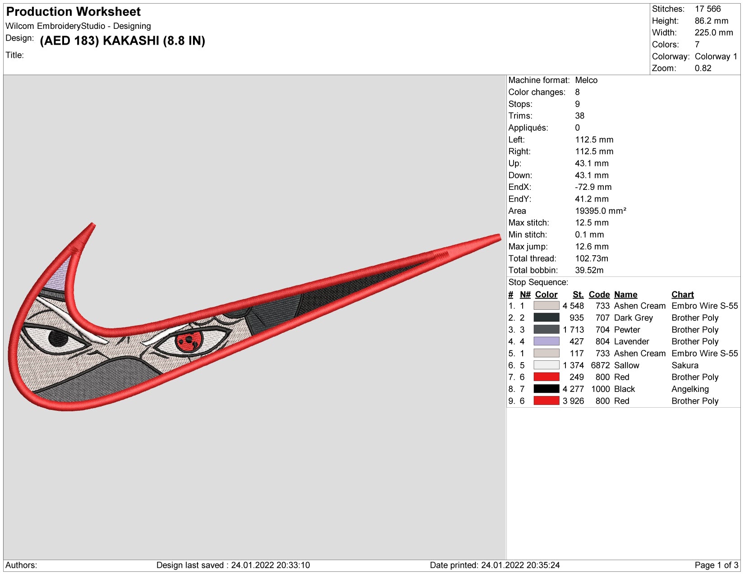The width and height of the screenshot is (744, 575).
Task: Click the Code column header
Action: (599, 294)
